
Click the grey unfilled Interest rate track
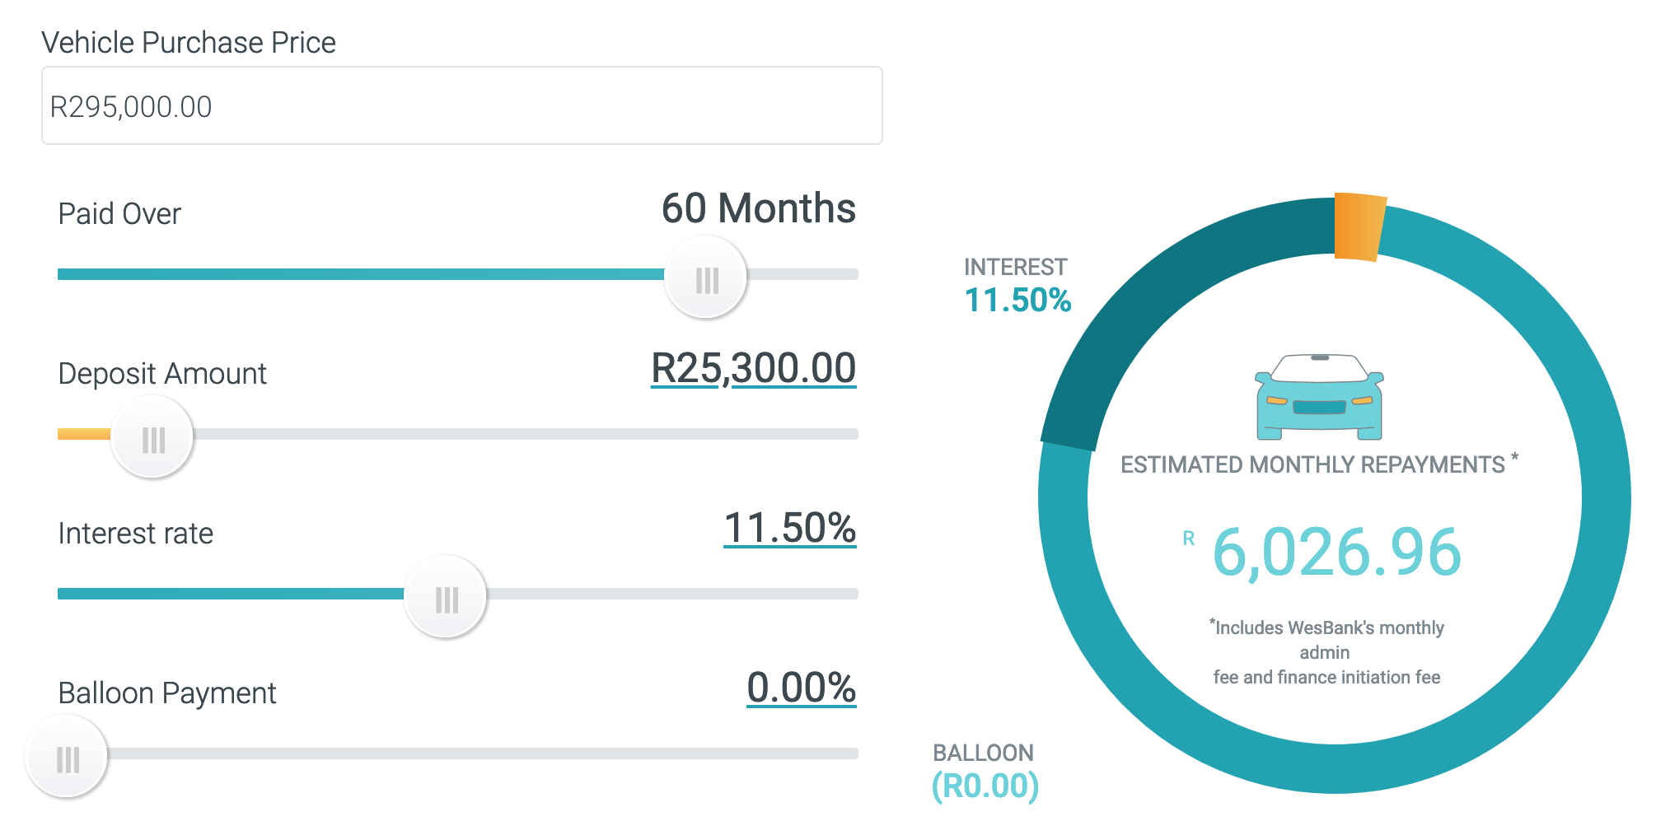click(671, 594)
